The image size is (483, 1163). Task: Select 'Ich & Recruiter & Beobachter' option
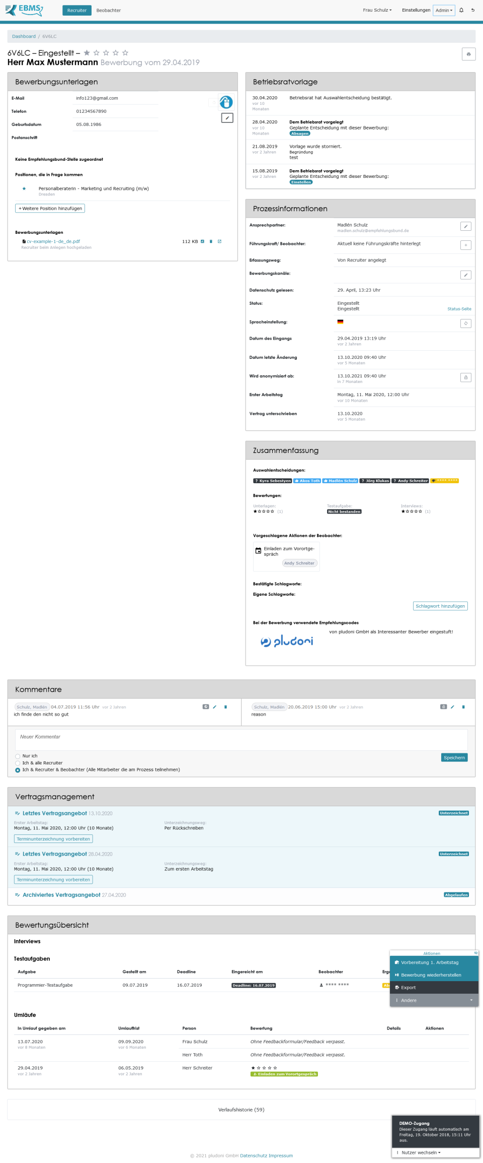tap(17, 770)
